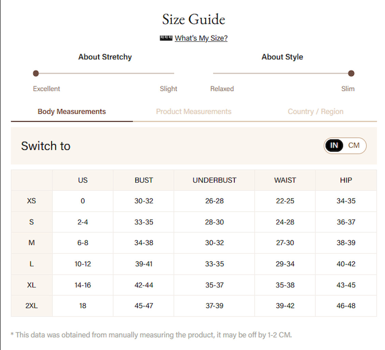
Task: Click XL waist value 35-38
Action: (x=285, y=285)
